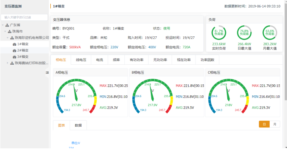Image resolution: width=287 pixels, height=149 pixels.
Task: Click the gauge icon beside 3#箱变
Action: (x=14, y=57)
